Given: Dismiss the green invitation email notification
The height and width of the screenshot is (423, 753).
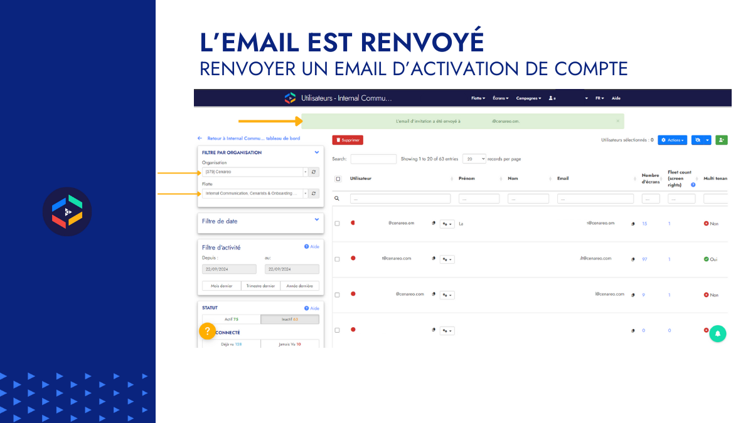Looking at the screenshot, I should [617, 121].
